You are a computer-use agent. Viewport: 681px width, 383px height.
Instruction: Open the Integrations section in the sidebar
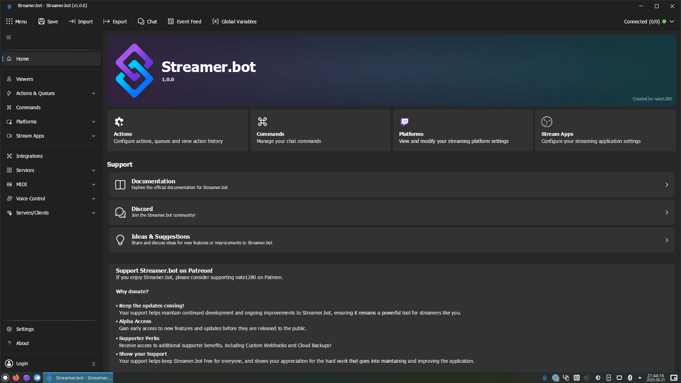pyautogui.click(x=29, y=156)
